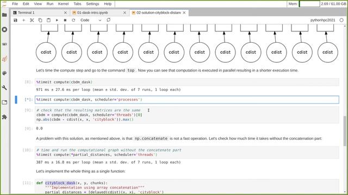348x195 pixels.
Task: Click the 0.0 output value
Action: point(39,128)
